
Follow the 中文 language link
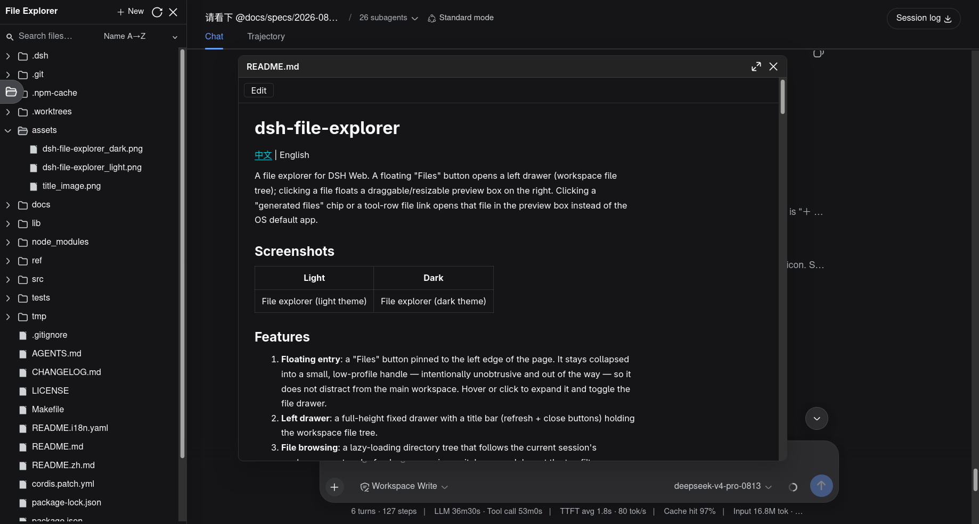coord(263,155)
